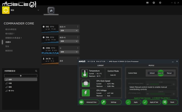Click the plus stepper for CPU Voltage

click(x=174, y=94)
